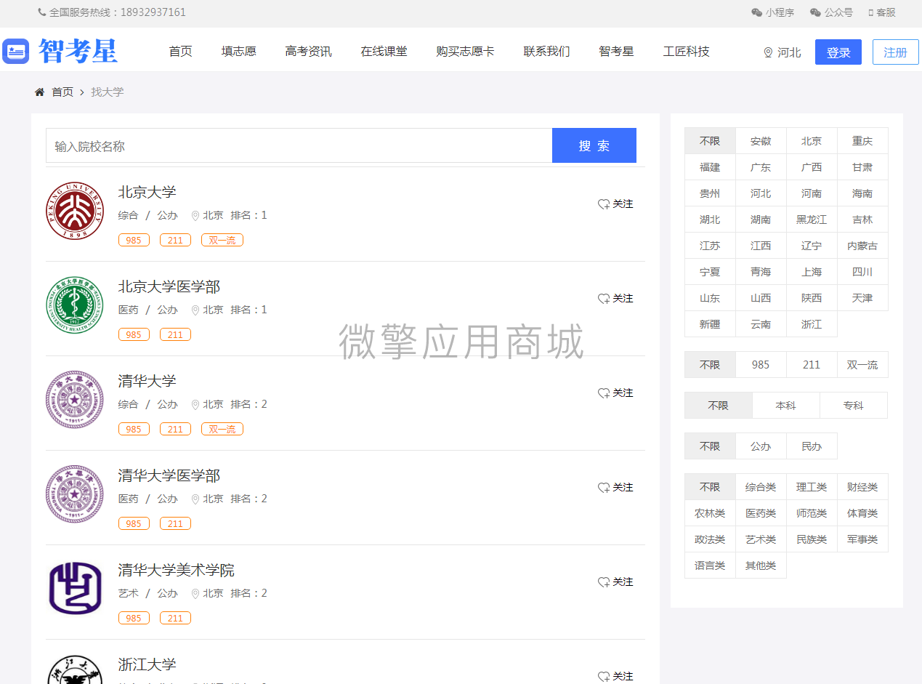Click 首页 breadcrumb link

tap(62, 92)
